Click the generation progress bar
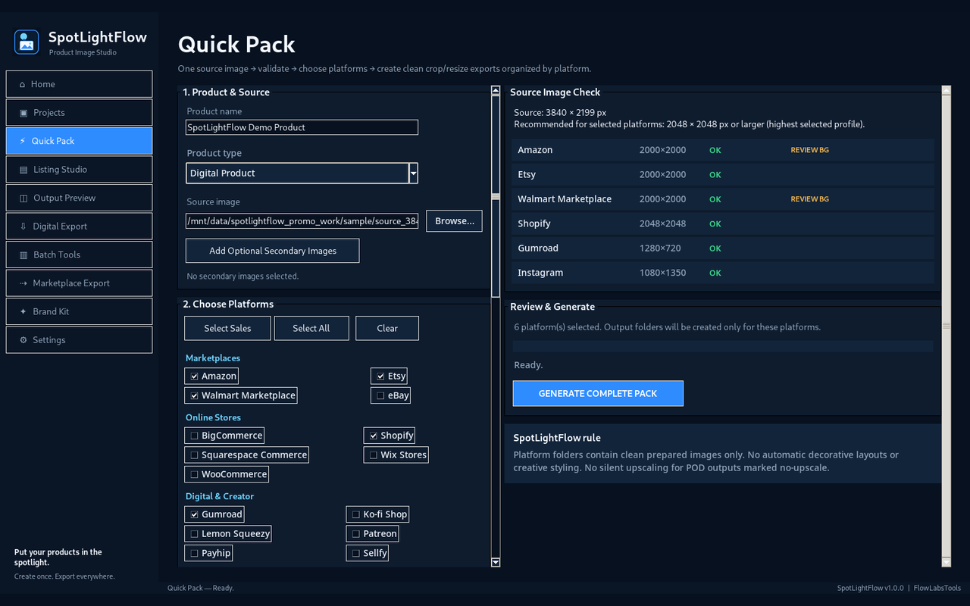970x606 pixels. coord(723,346)
